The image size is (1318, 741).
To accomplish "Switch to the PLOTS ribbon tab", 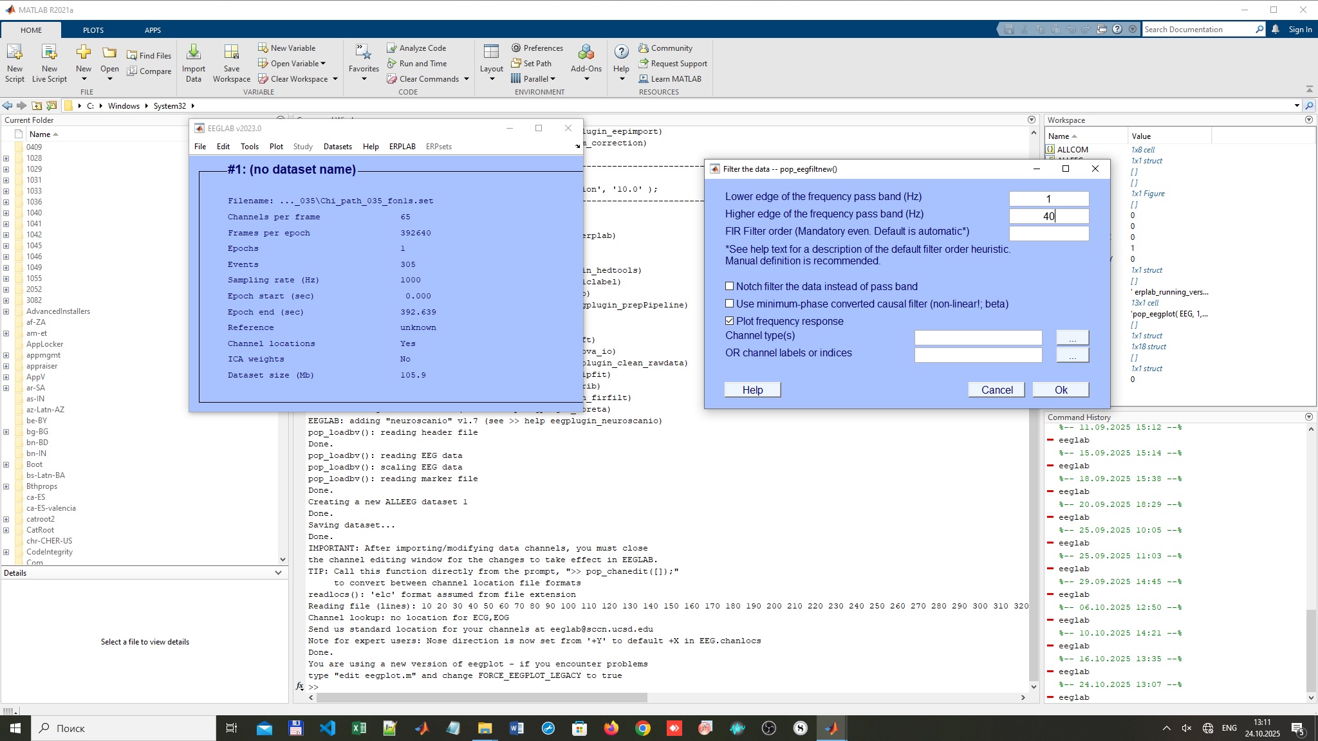I will (x=93, y=30).
